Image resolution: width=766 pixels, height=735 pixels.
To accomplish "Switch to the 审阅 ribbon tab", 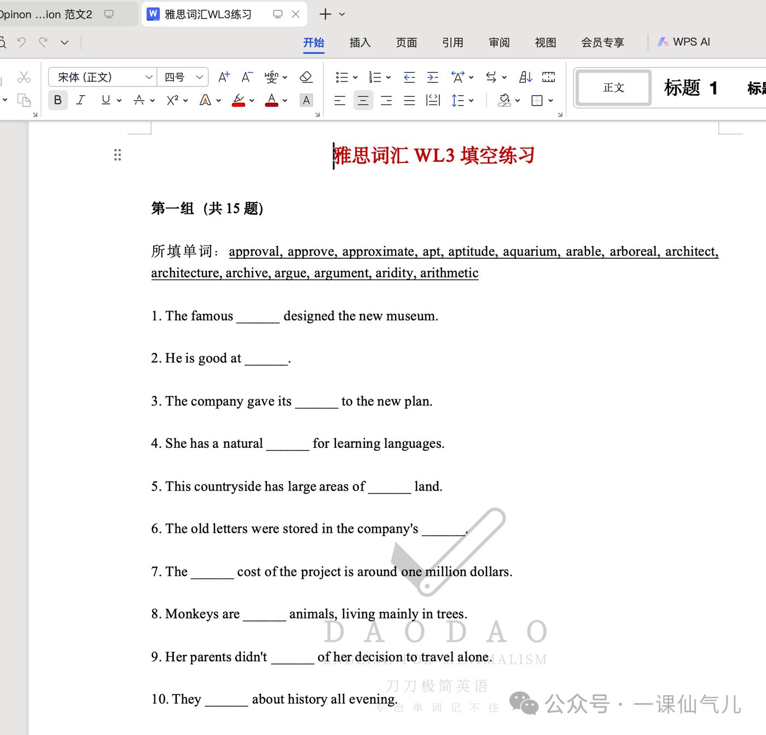I will click(499, 43).
